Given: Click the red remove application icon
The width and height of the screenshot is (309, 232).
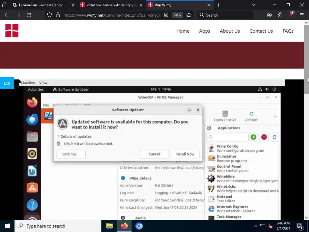Looking at the screenshot, I should pos(264,137).
